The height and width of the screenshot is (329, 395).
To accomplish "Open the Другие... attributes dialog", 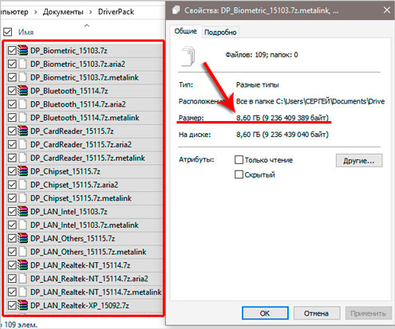I will pyautogui.click(x=359, y=161).
